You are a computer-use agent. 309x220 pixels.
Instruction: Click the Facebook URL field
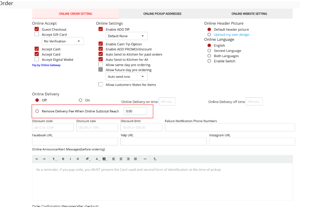click(75, 142)
